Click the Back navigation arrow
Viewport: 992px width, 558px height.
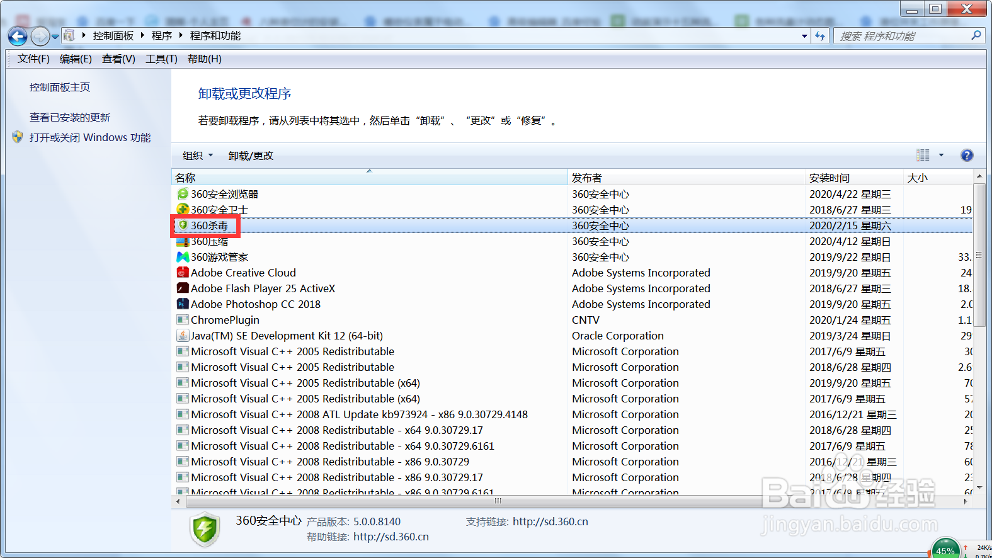(x=18, y=37)
